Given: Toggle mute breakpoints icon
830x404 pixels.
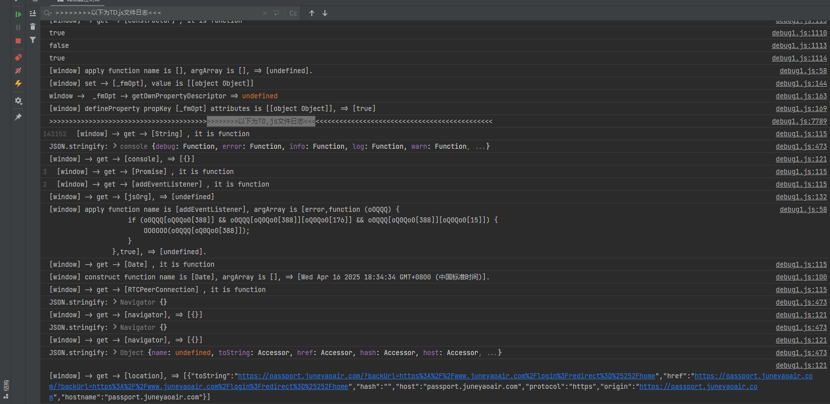Looking at the screenshot, I should click(x=18, y=71).
